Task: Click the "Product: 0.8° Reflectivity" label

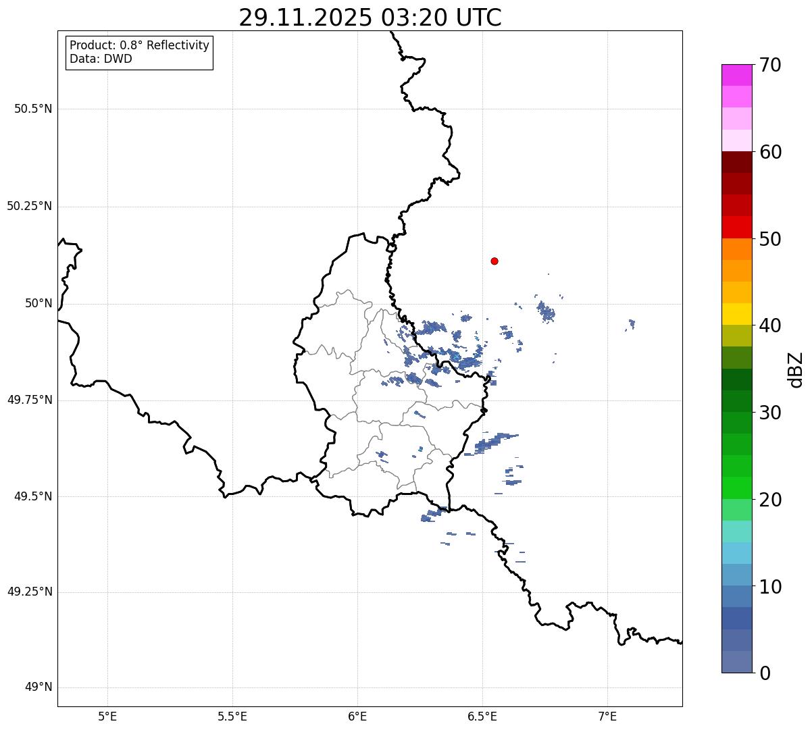Action: tap(140, 45)
